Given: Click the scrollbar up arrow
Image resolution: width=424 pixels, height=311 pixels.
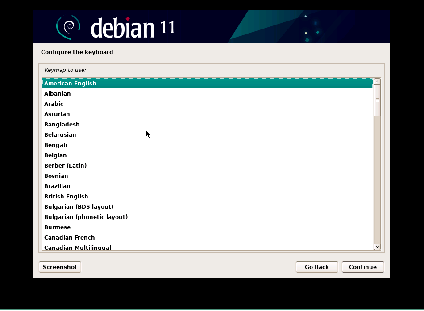Looking at the screenshot, I should [377, 81].
